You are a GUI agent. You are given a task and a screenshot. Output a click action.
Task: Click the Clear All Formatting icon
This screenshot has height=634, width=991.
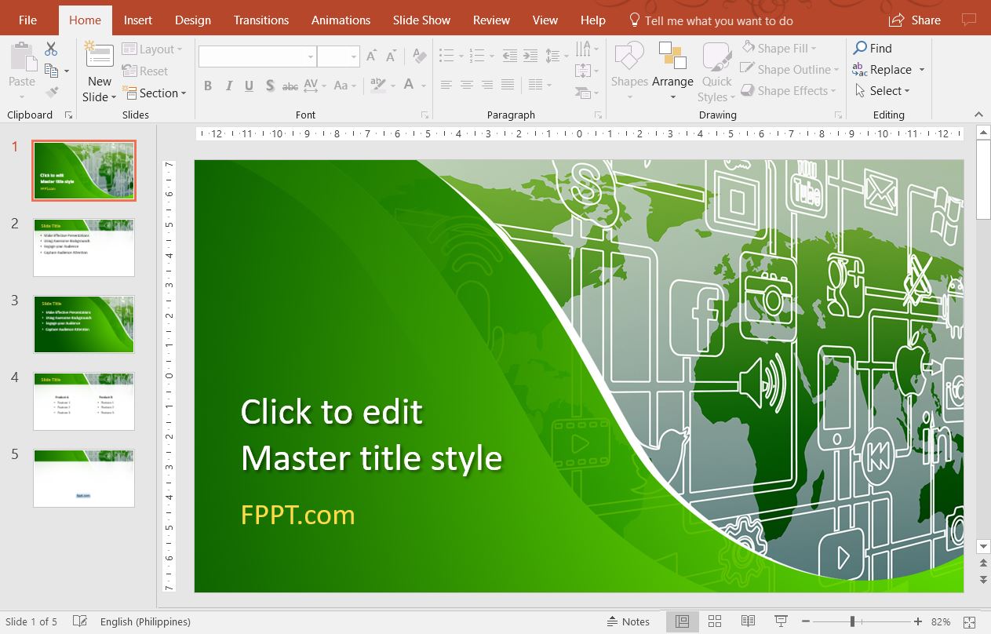[420, 56]
